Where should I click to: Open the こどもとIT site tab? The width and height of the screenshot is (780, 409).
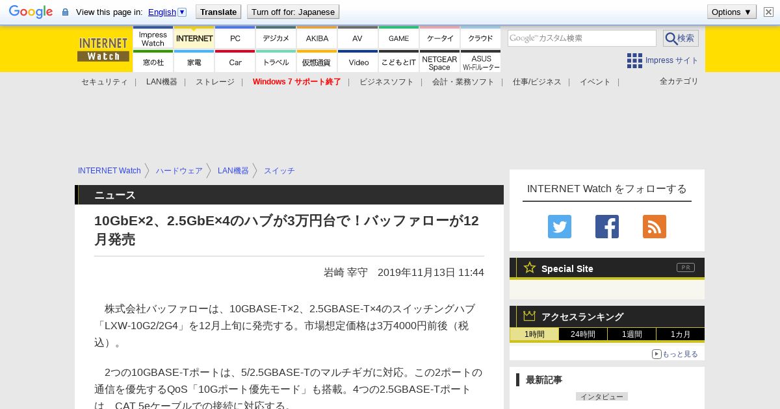pos(399,62)
